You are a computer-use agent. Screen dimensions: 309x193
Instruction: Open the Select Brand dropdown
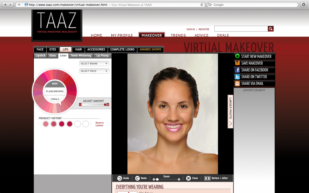pyautogui.click(x=94, y=64)
